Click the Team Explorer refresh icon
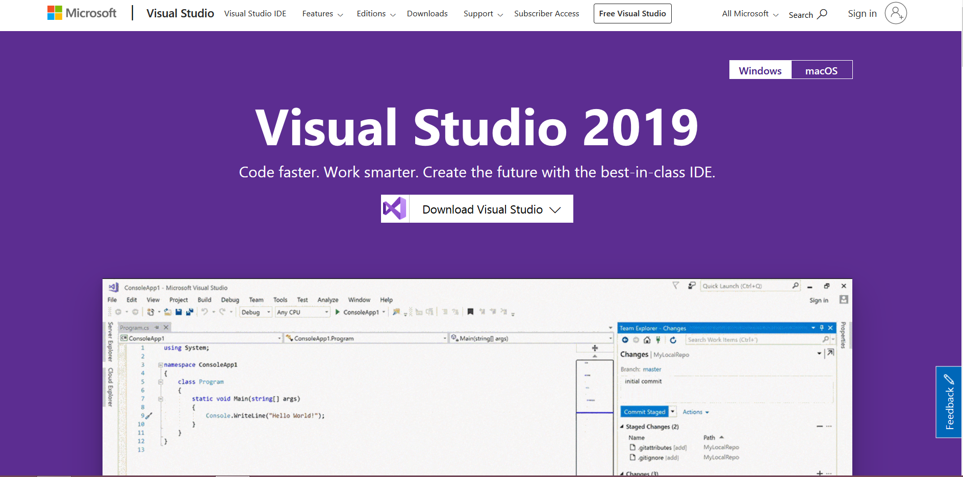The width and height of the screenshot is (963, 477). coord(673,340)
